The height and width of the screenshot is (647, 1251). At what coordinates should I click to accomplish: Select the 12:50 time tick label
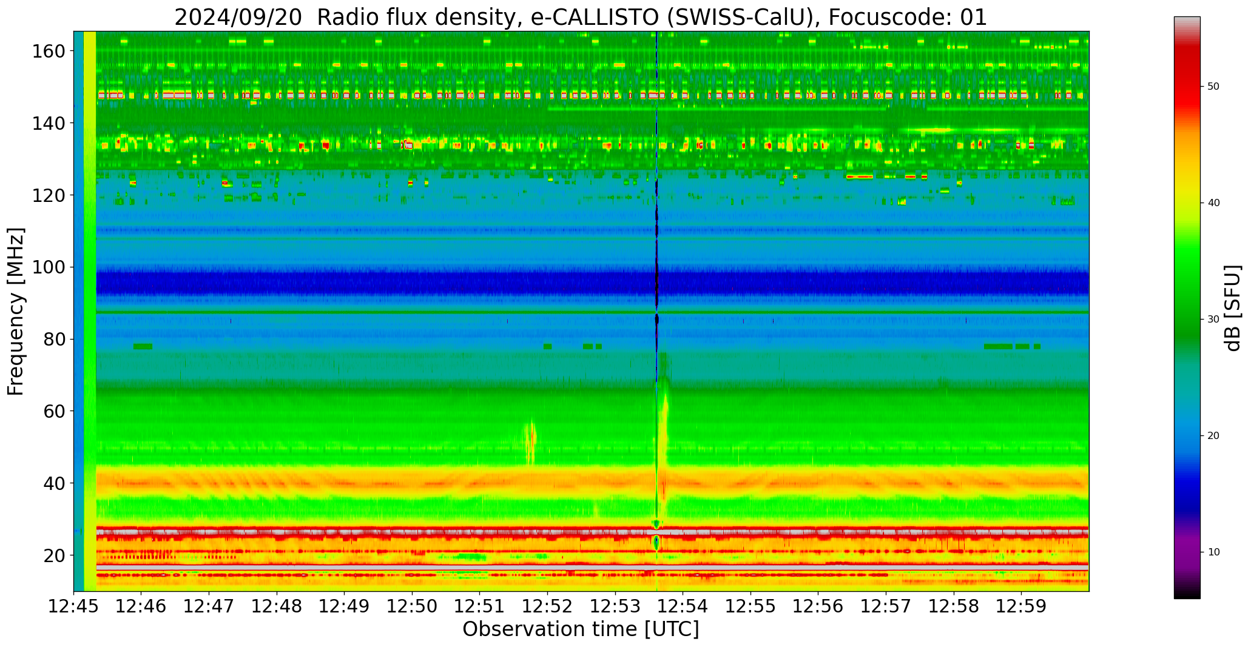(412, 606)
